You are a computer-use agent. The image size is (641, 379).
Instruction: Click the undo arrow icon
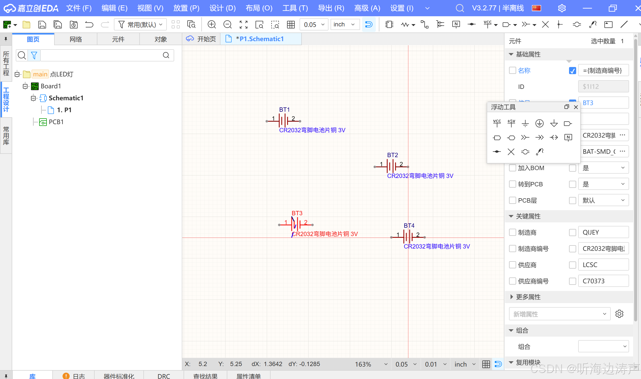coord(89,25)
